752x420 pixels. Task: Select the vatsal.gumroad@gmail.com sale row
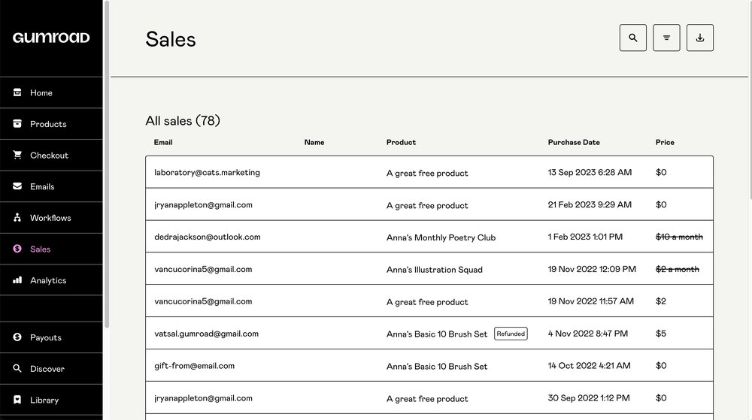coord(429,334)
